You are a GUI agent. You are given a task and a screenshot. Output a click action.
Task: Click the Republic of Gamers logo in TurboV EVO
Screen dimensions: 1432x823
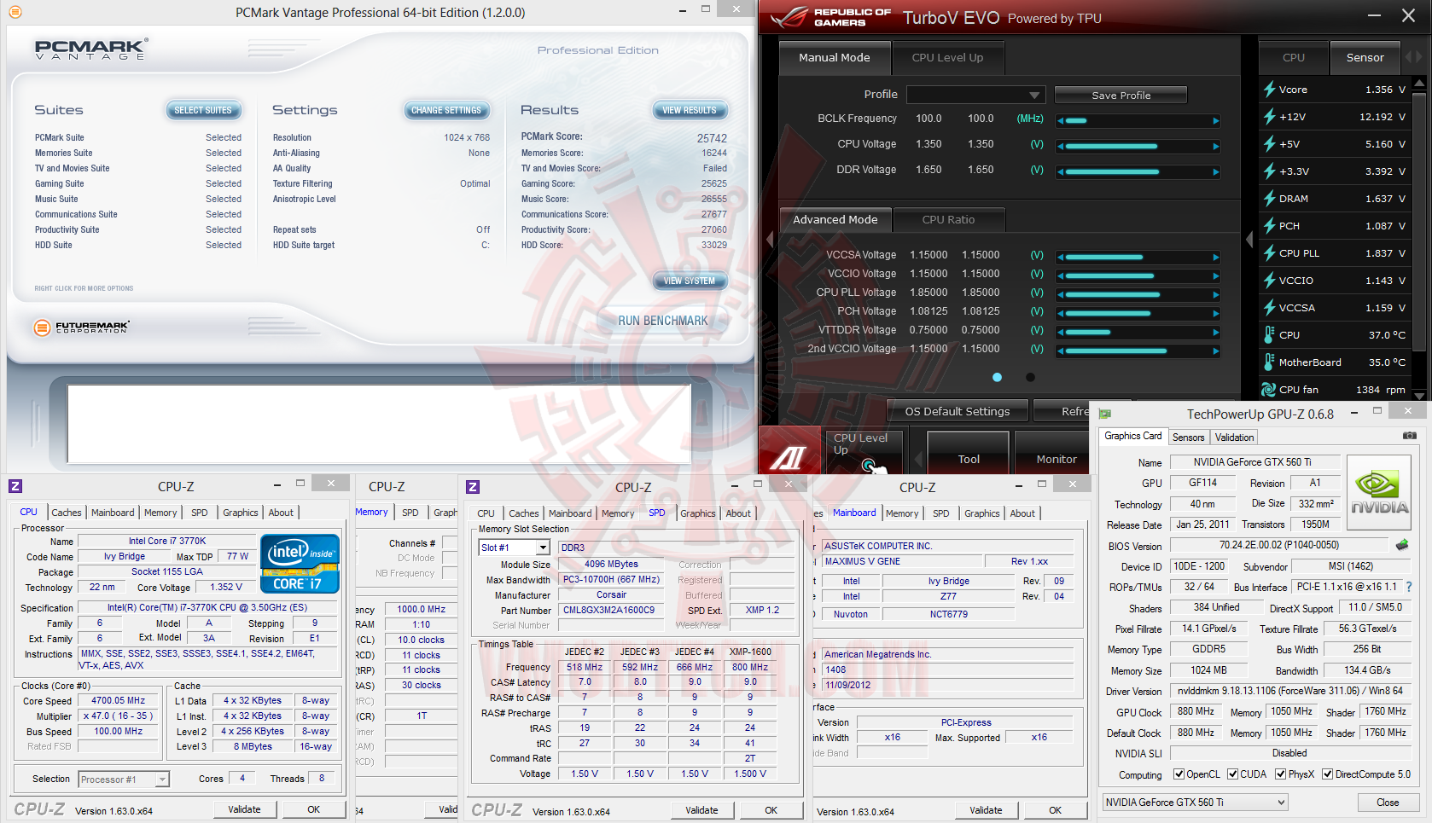pos(831,17)
